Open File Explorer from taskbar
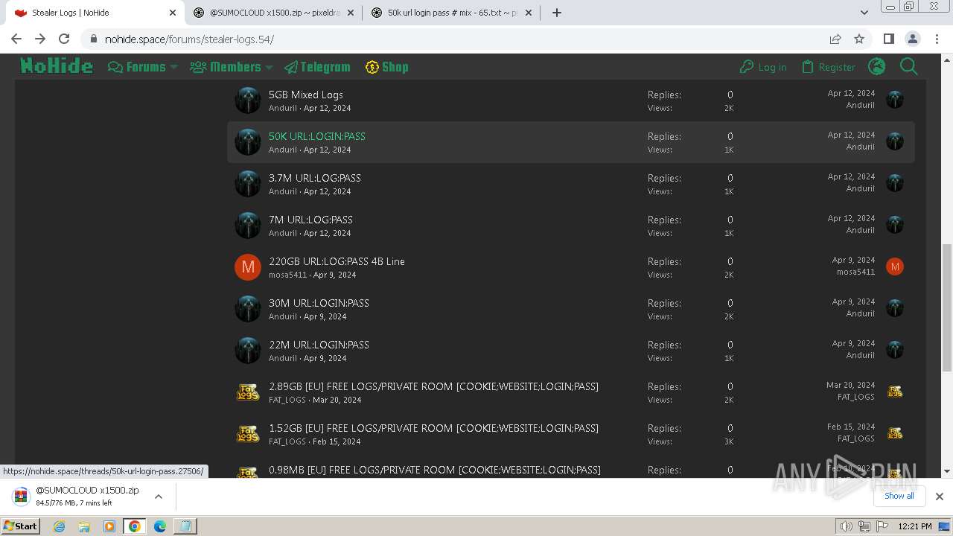The width and height of the screenshot is (953, 536). click(84, 526)
